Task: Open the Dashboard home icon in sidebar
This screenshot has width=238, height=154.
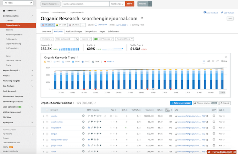Action: (x=4, y=11)
